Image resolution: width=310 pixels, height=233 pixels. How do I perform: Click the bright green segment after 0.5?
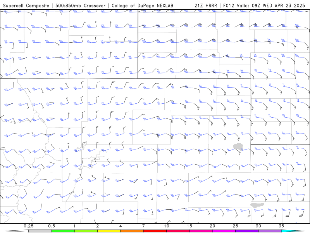click(63, 231)
